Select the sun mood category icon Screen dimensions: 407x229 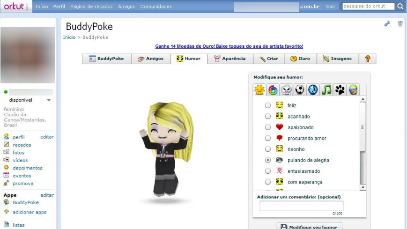click(x=259, y=90)
